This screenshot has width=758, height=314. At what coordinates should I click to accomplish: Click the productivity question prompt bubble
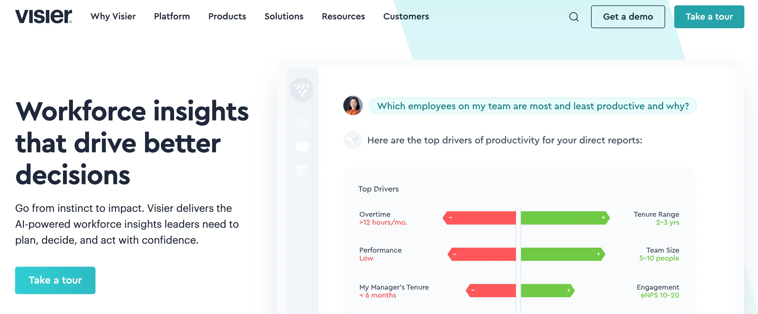(x=532, y=106)
